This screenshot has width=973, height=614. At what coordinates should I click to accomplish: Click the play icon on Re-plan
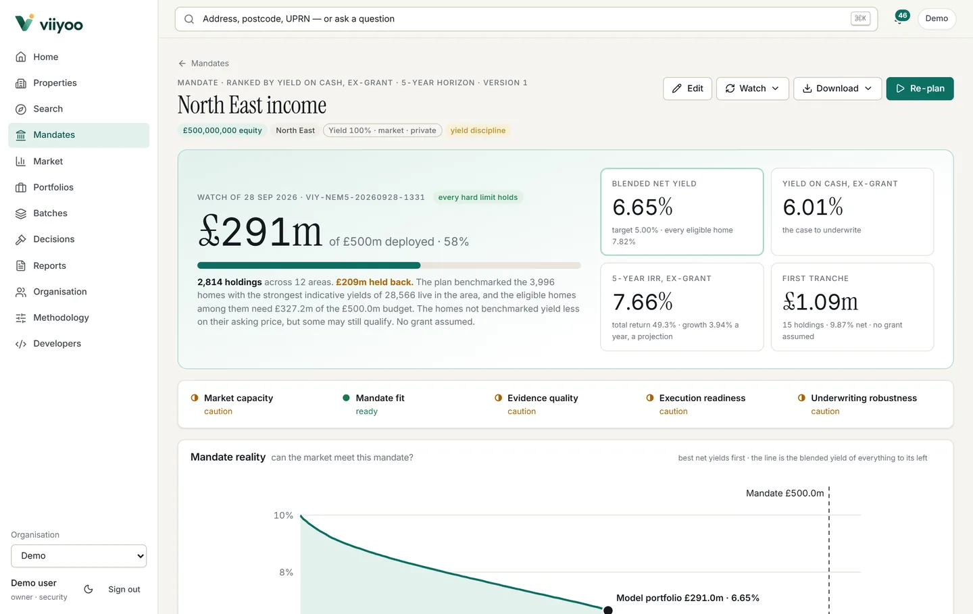pos(900,88)
